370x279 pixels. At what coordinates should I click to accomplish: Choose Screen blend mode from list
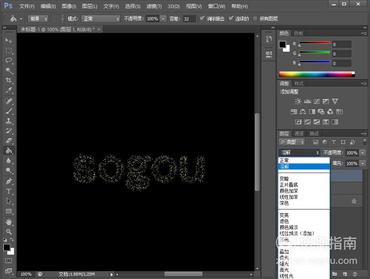[x=304, y=221]
